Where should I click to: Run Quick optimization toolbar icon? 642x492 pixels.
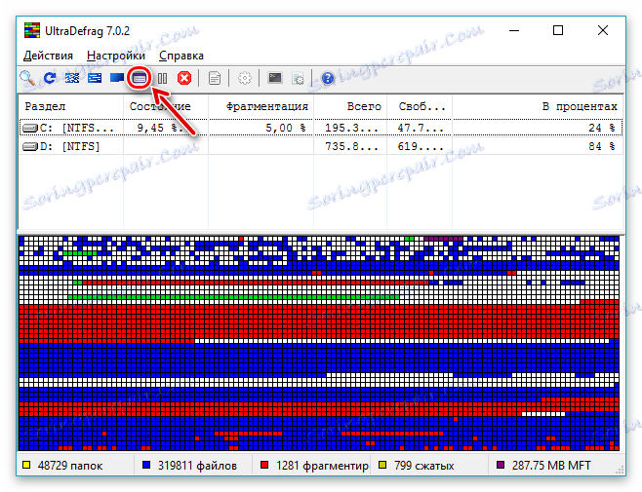(x=95, y=78)
